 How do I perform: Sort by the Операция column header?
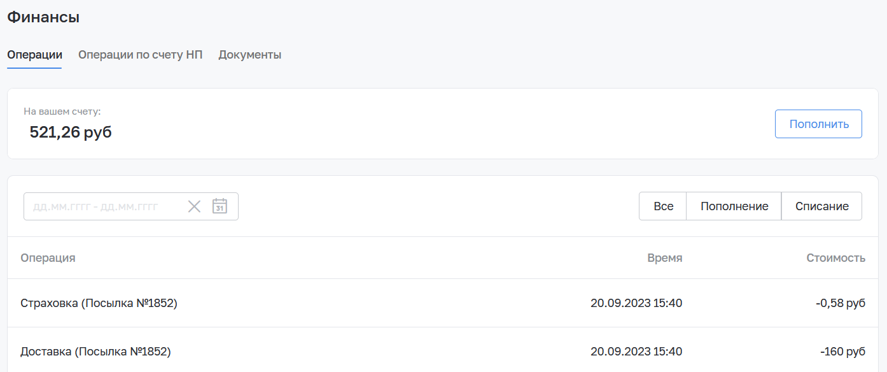coord(48,258)
